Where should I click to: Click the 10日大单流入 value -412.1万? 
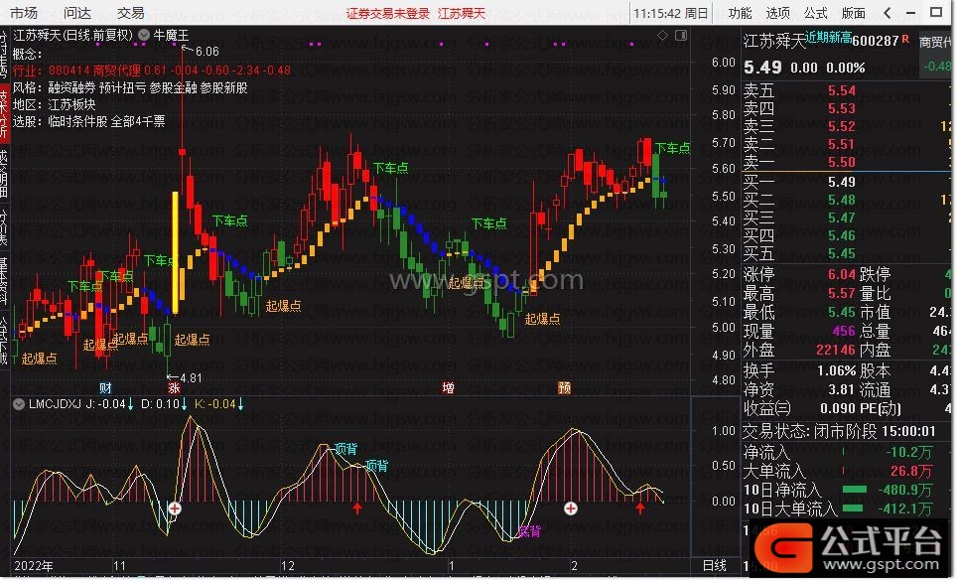point(905,508)
